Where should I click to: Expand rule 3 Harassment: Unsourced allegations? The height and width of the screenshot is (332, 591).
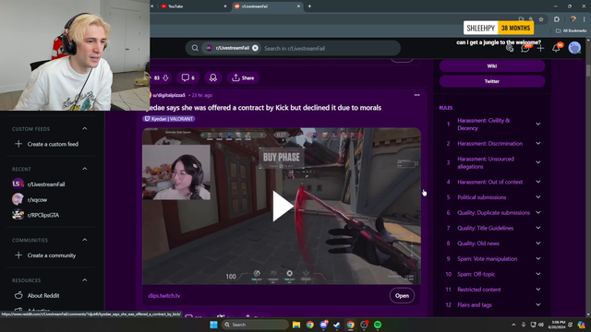point(537,162)
